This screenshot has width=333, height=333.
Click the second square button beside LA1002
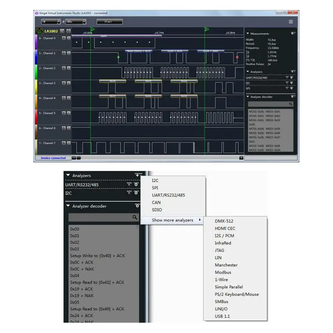[x=68, y=31]
